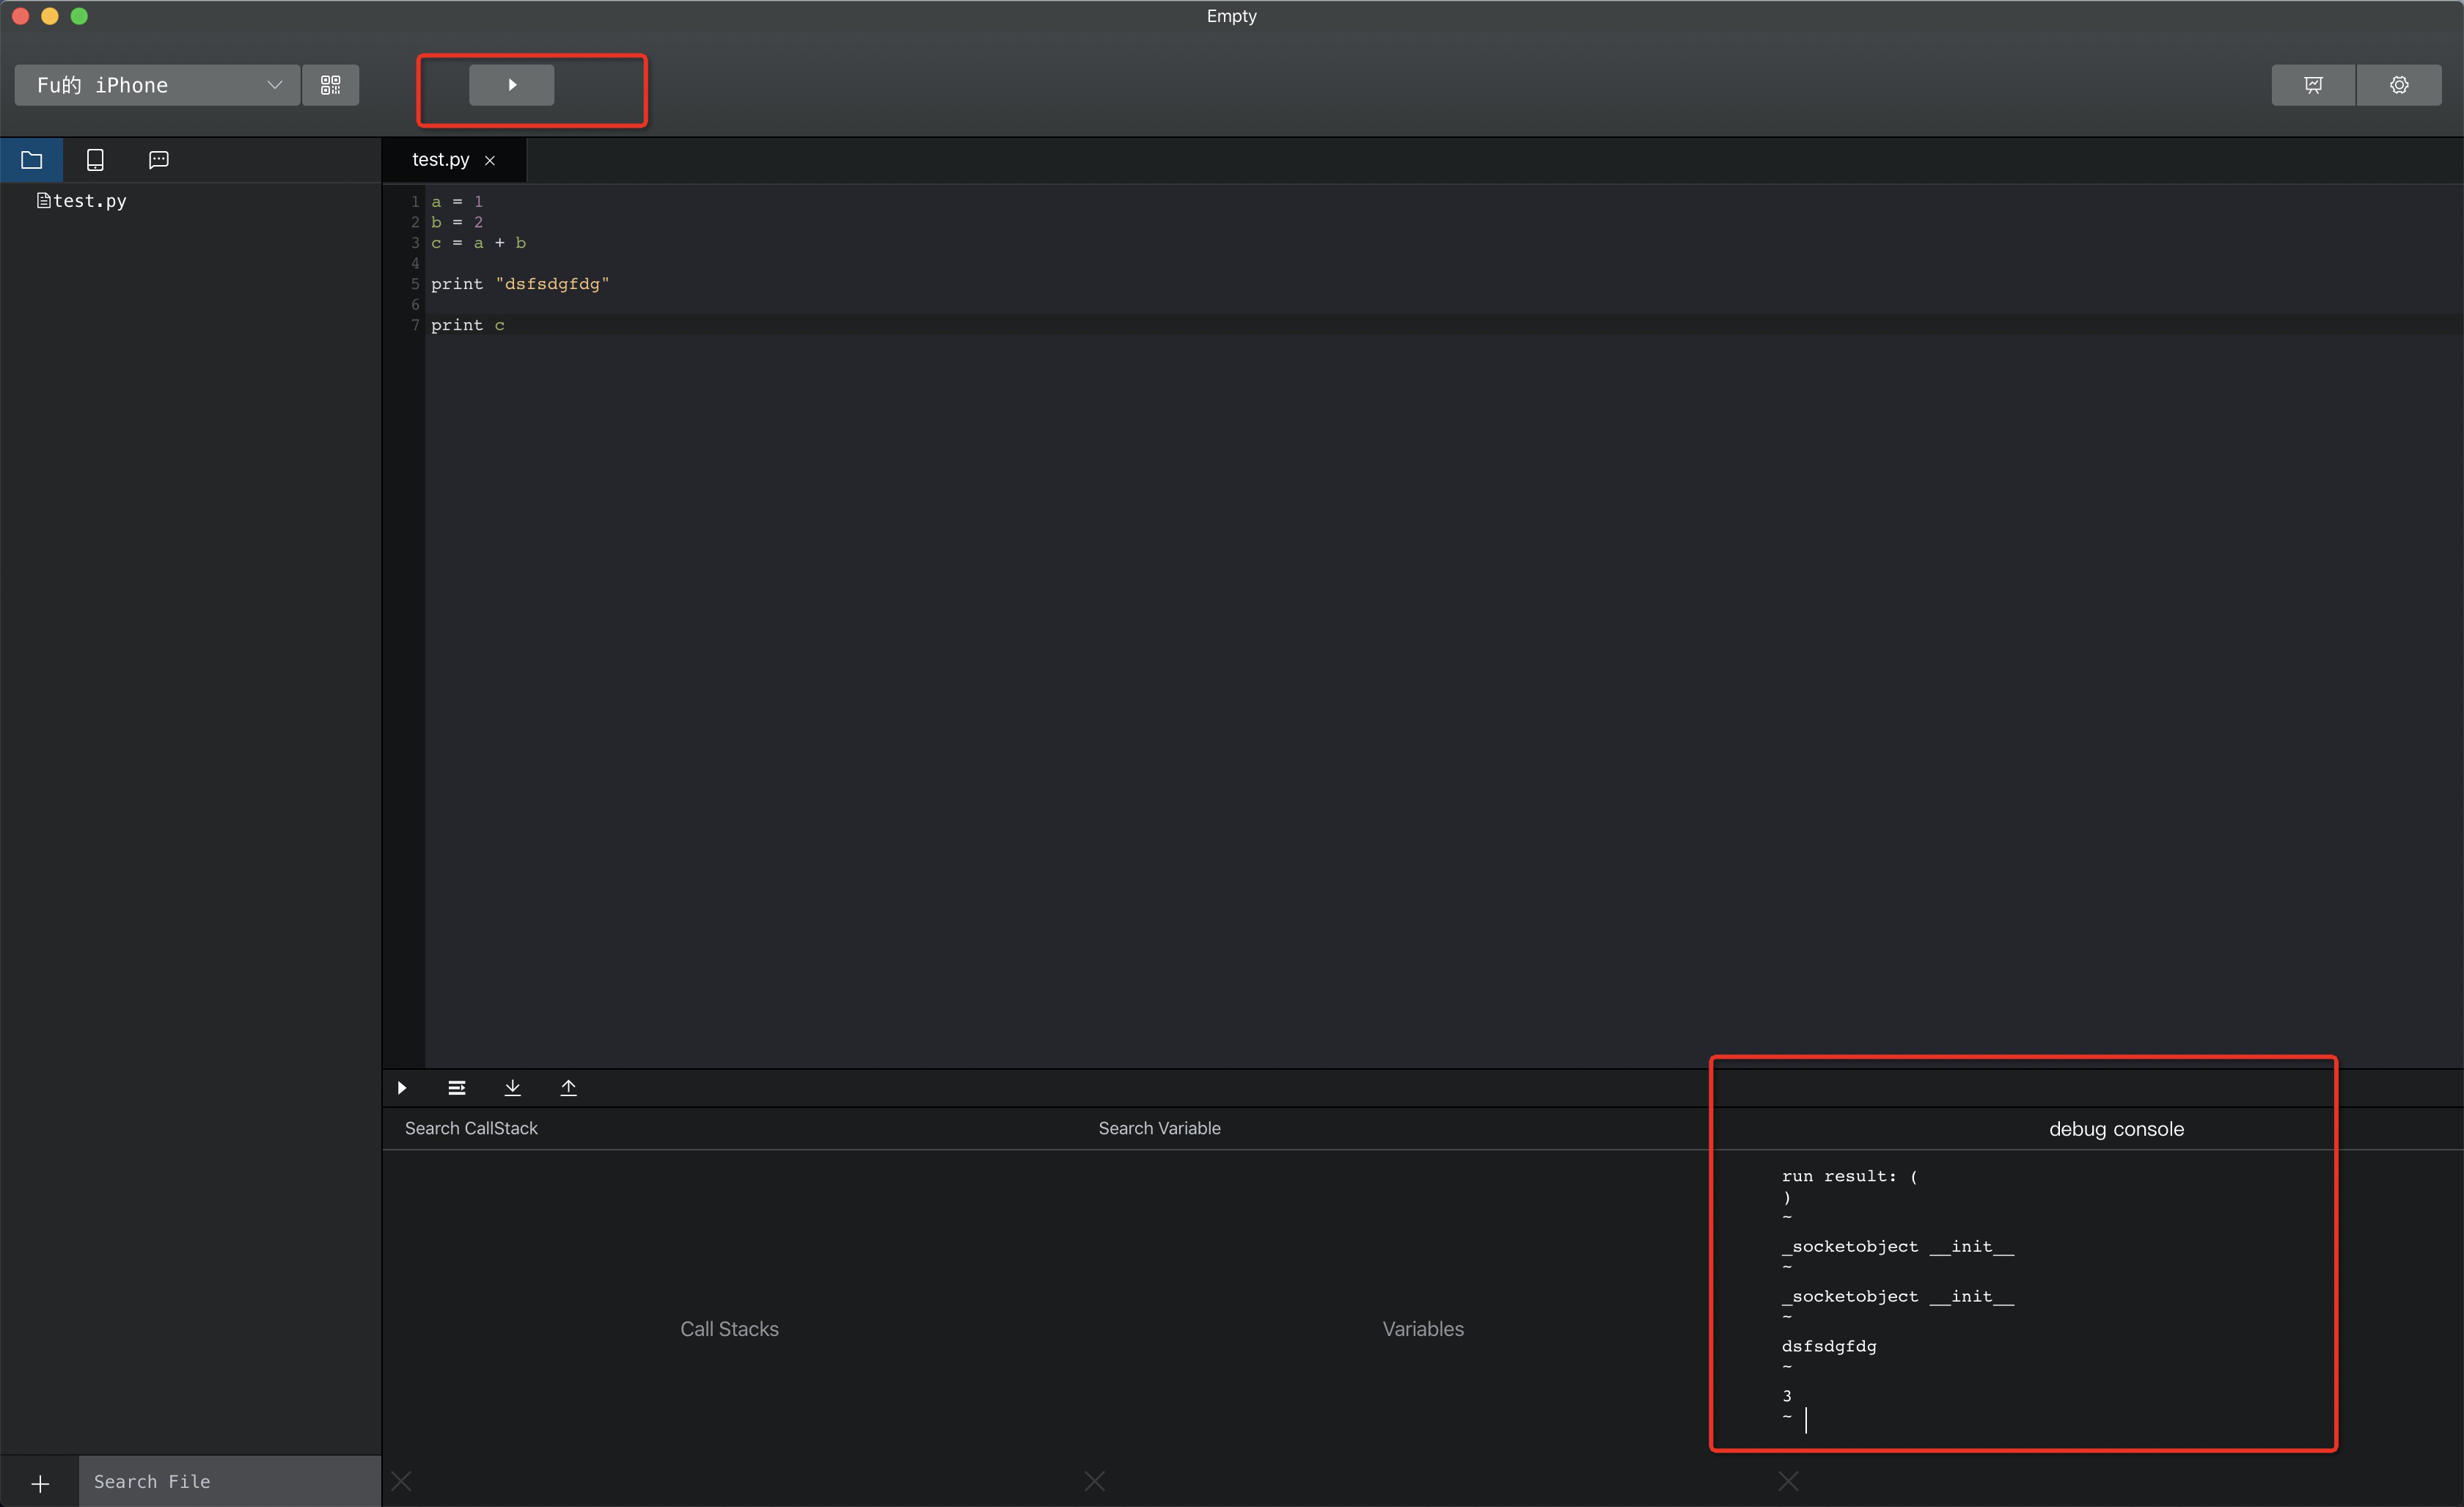
Task: Open the chat message sidebar tab
Action: (x=158, y=160)
